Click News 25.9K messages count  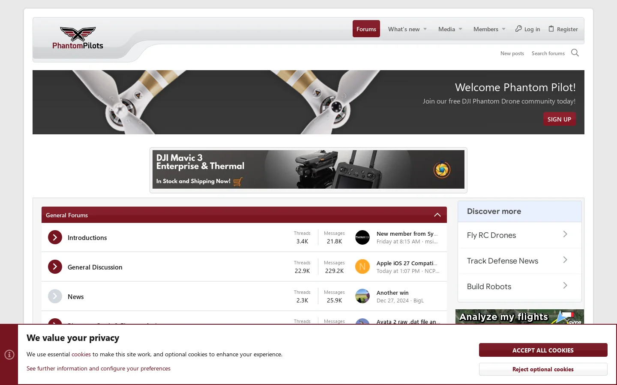pos(334,300)
